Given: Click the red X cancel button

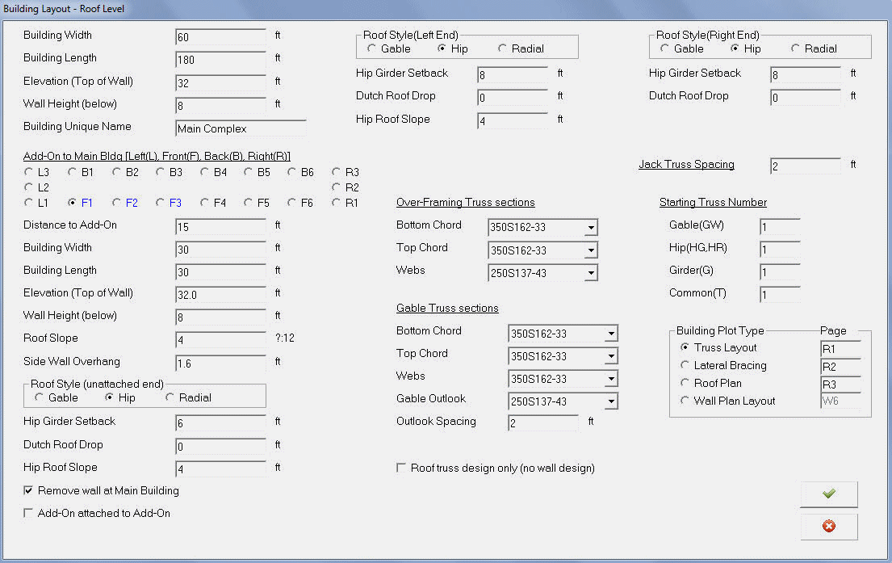Looking at the screenshot, I should pos(828,527).
